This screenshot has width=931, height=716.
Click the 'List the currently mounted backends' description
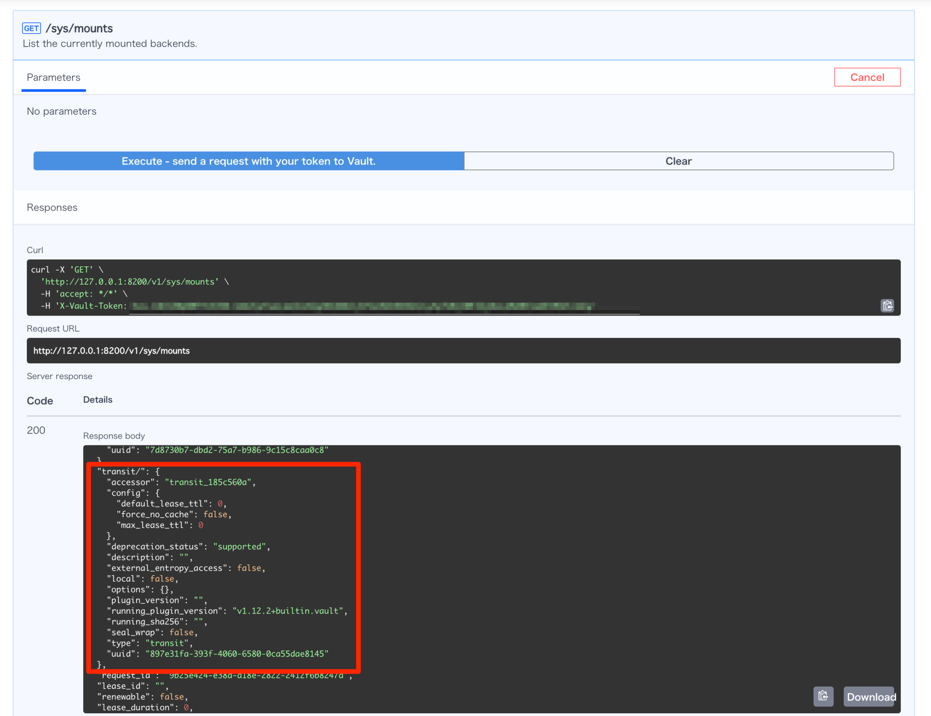pyautogui.click(x=110, y=44)
